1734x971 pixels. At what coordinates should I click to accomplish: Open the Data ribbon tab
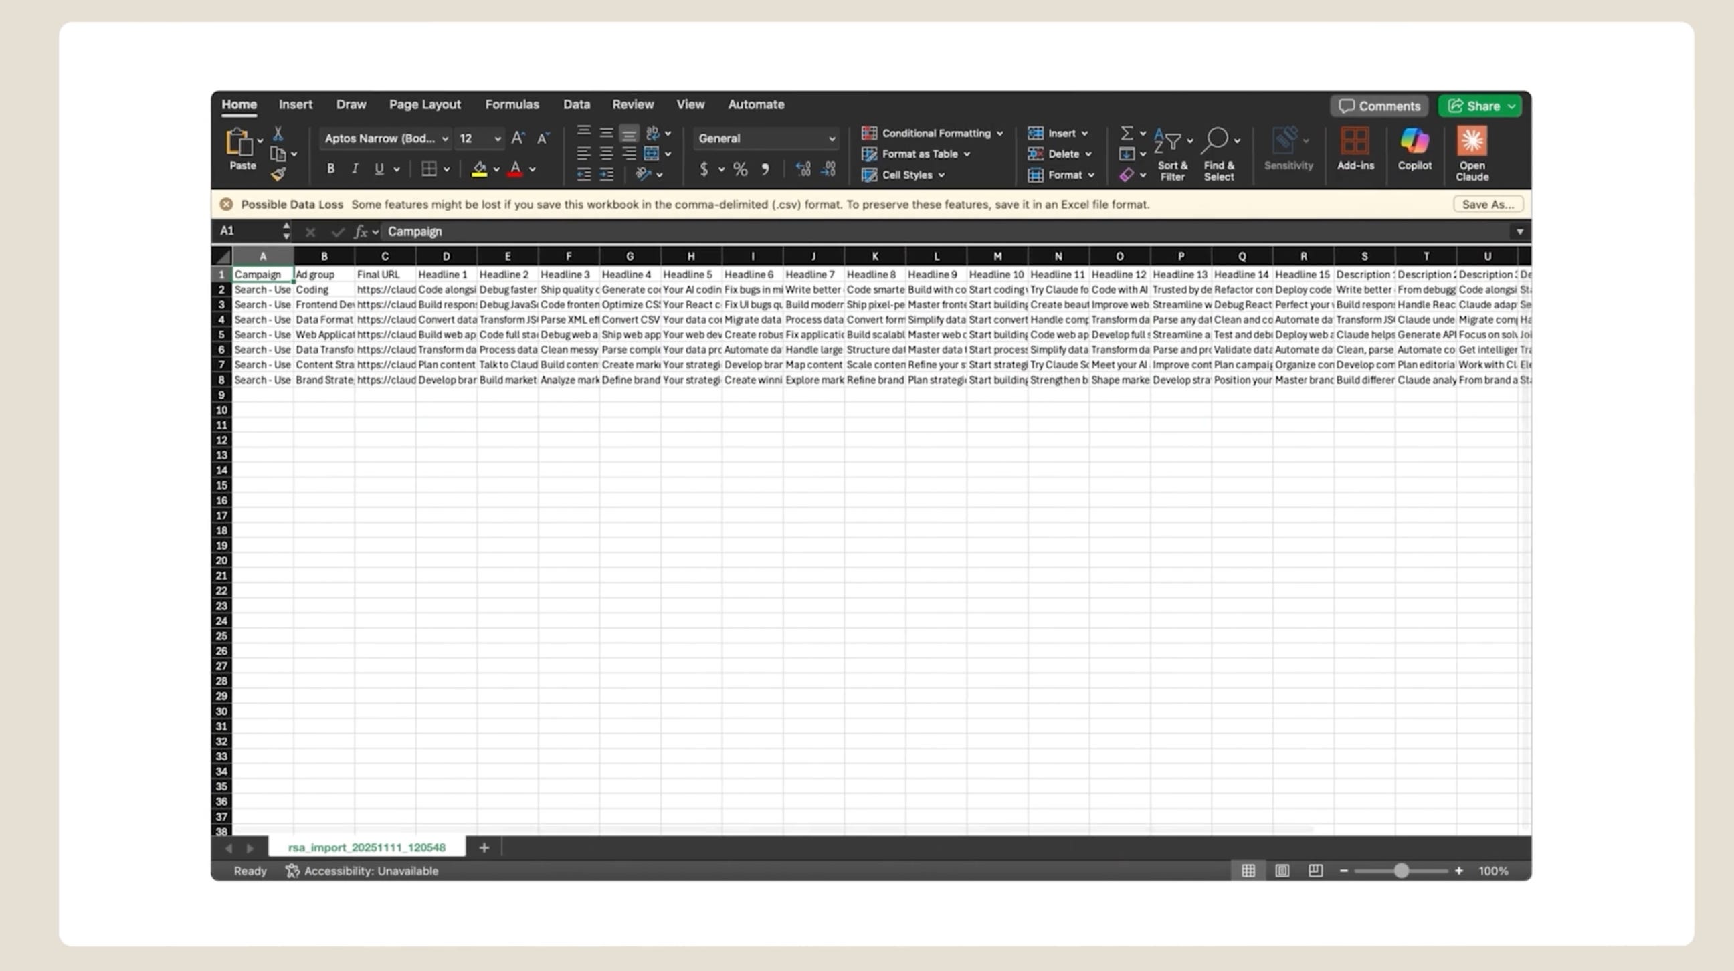pyautogui.click(x=576, y=104)
